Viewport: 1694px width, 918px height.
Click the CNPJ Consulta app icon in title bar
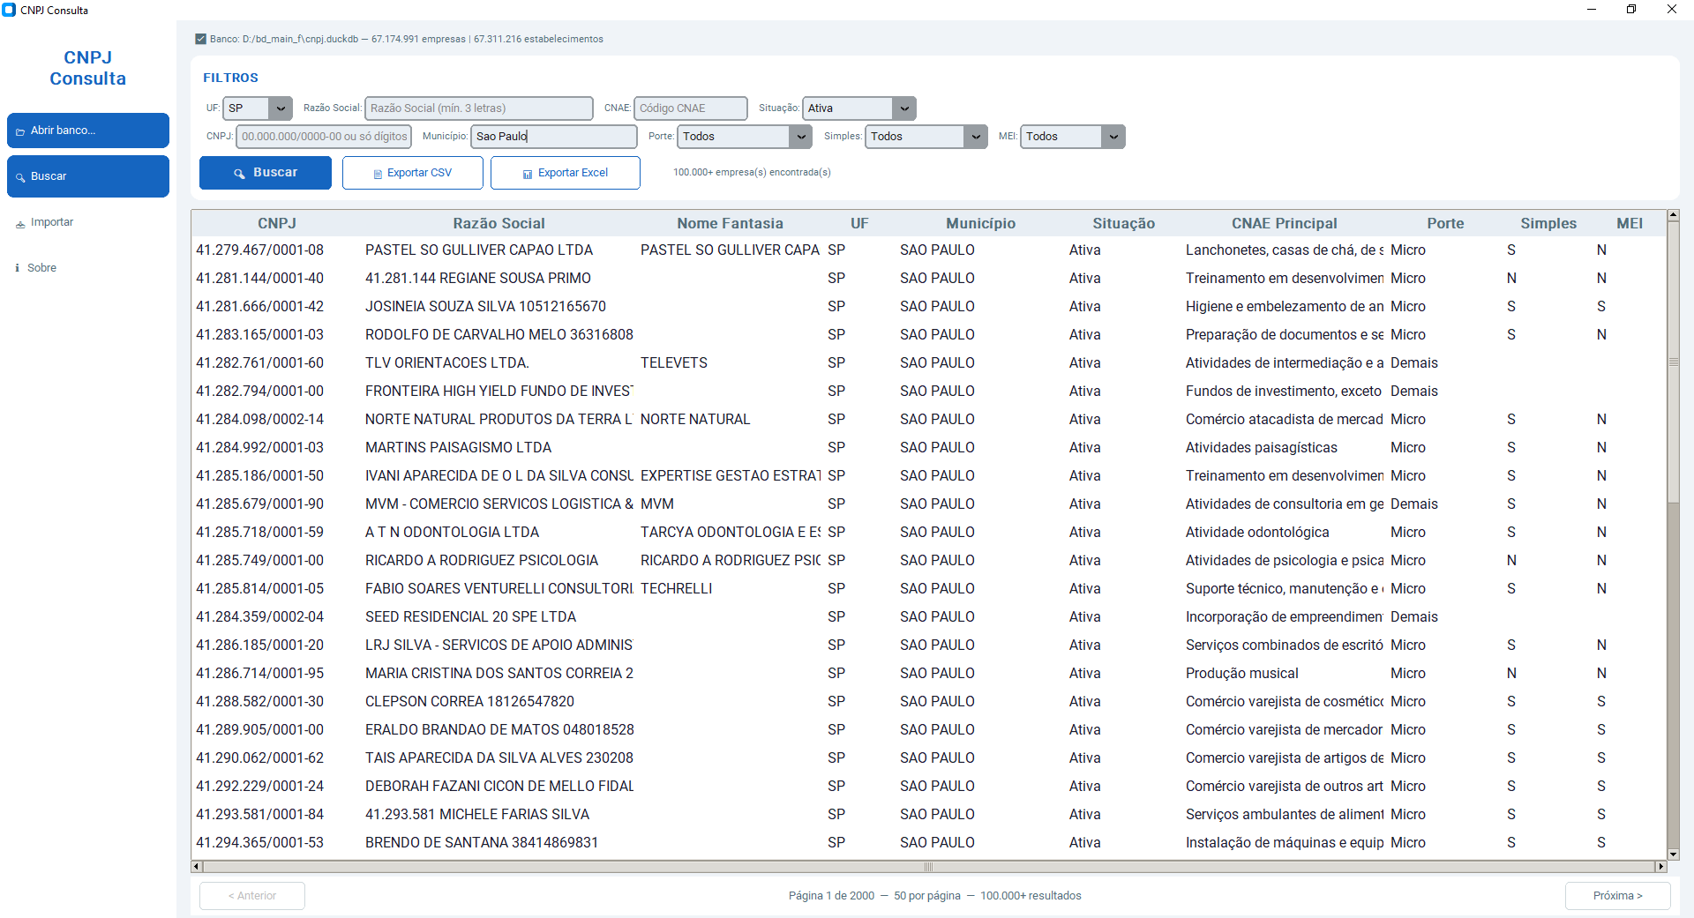(x=9, y=10)
